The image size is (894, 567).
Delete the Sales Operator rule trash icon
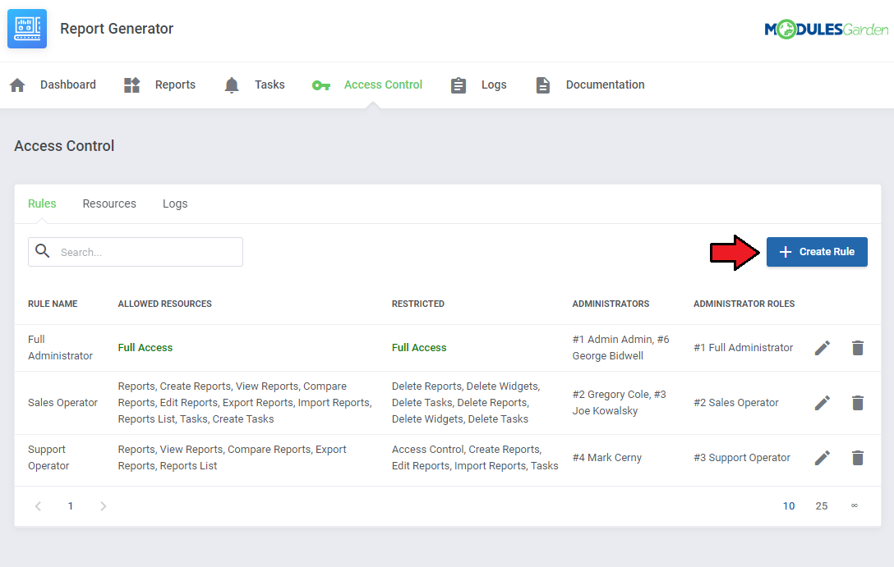(x=858, y=403)
